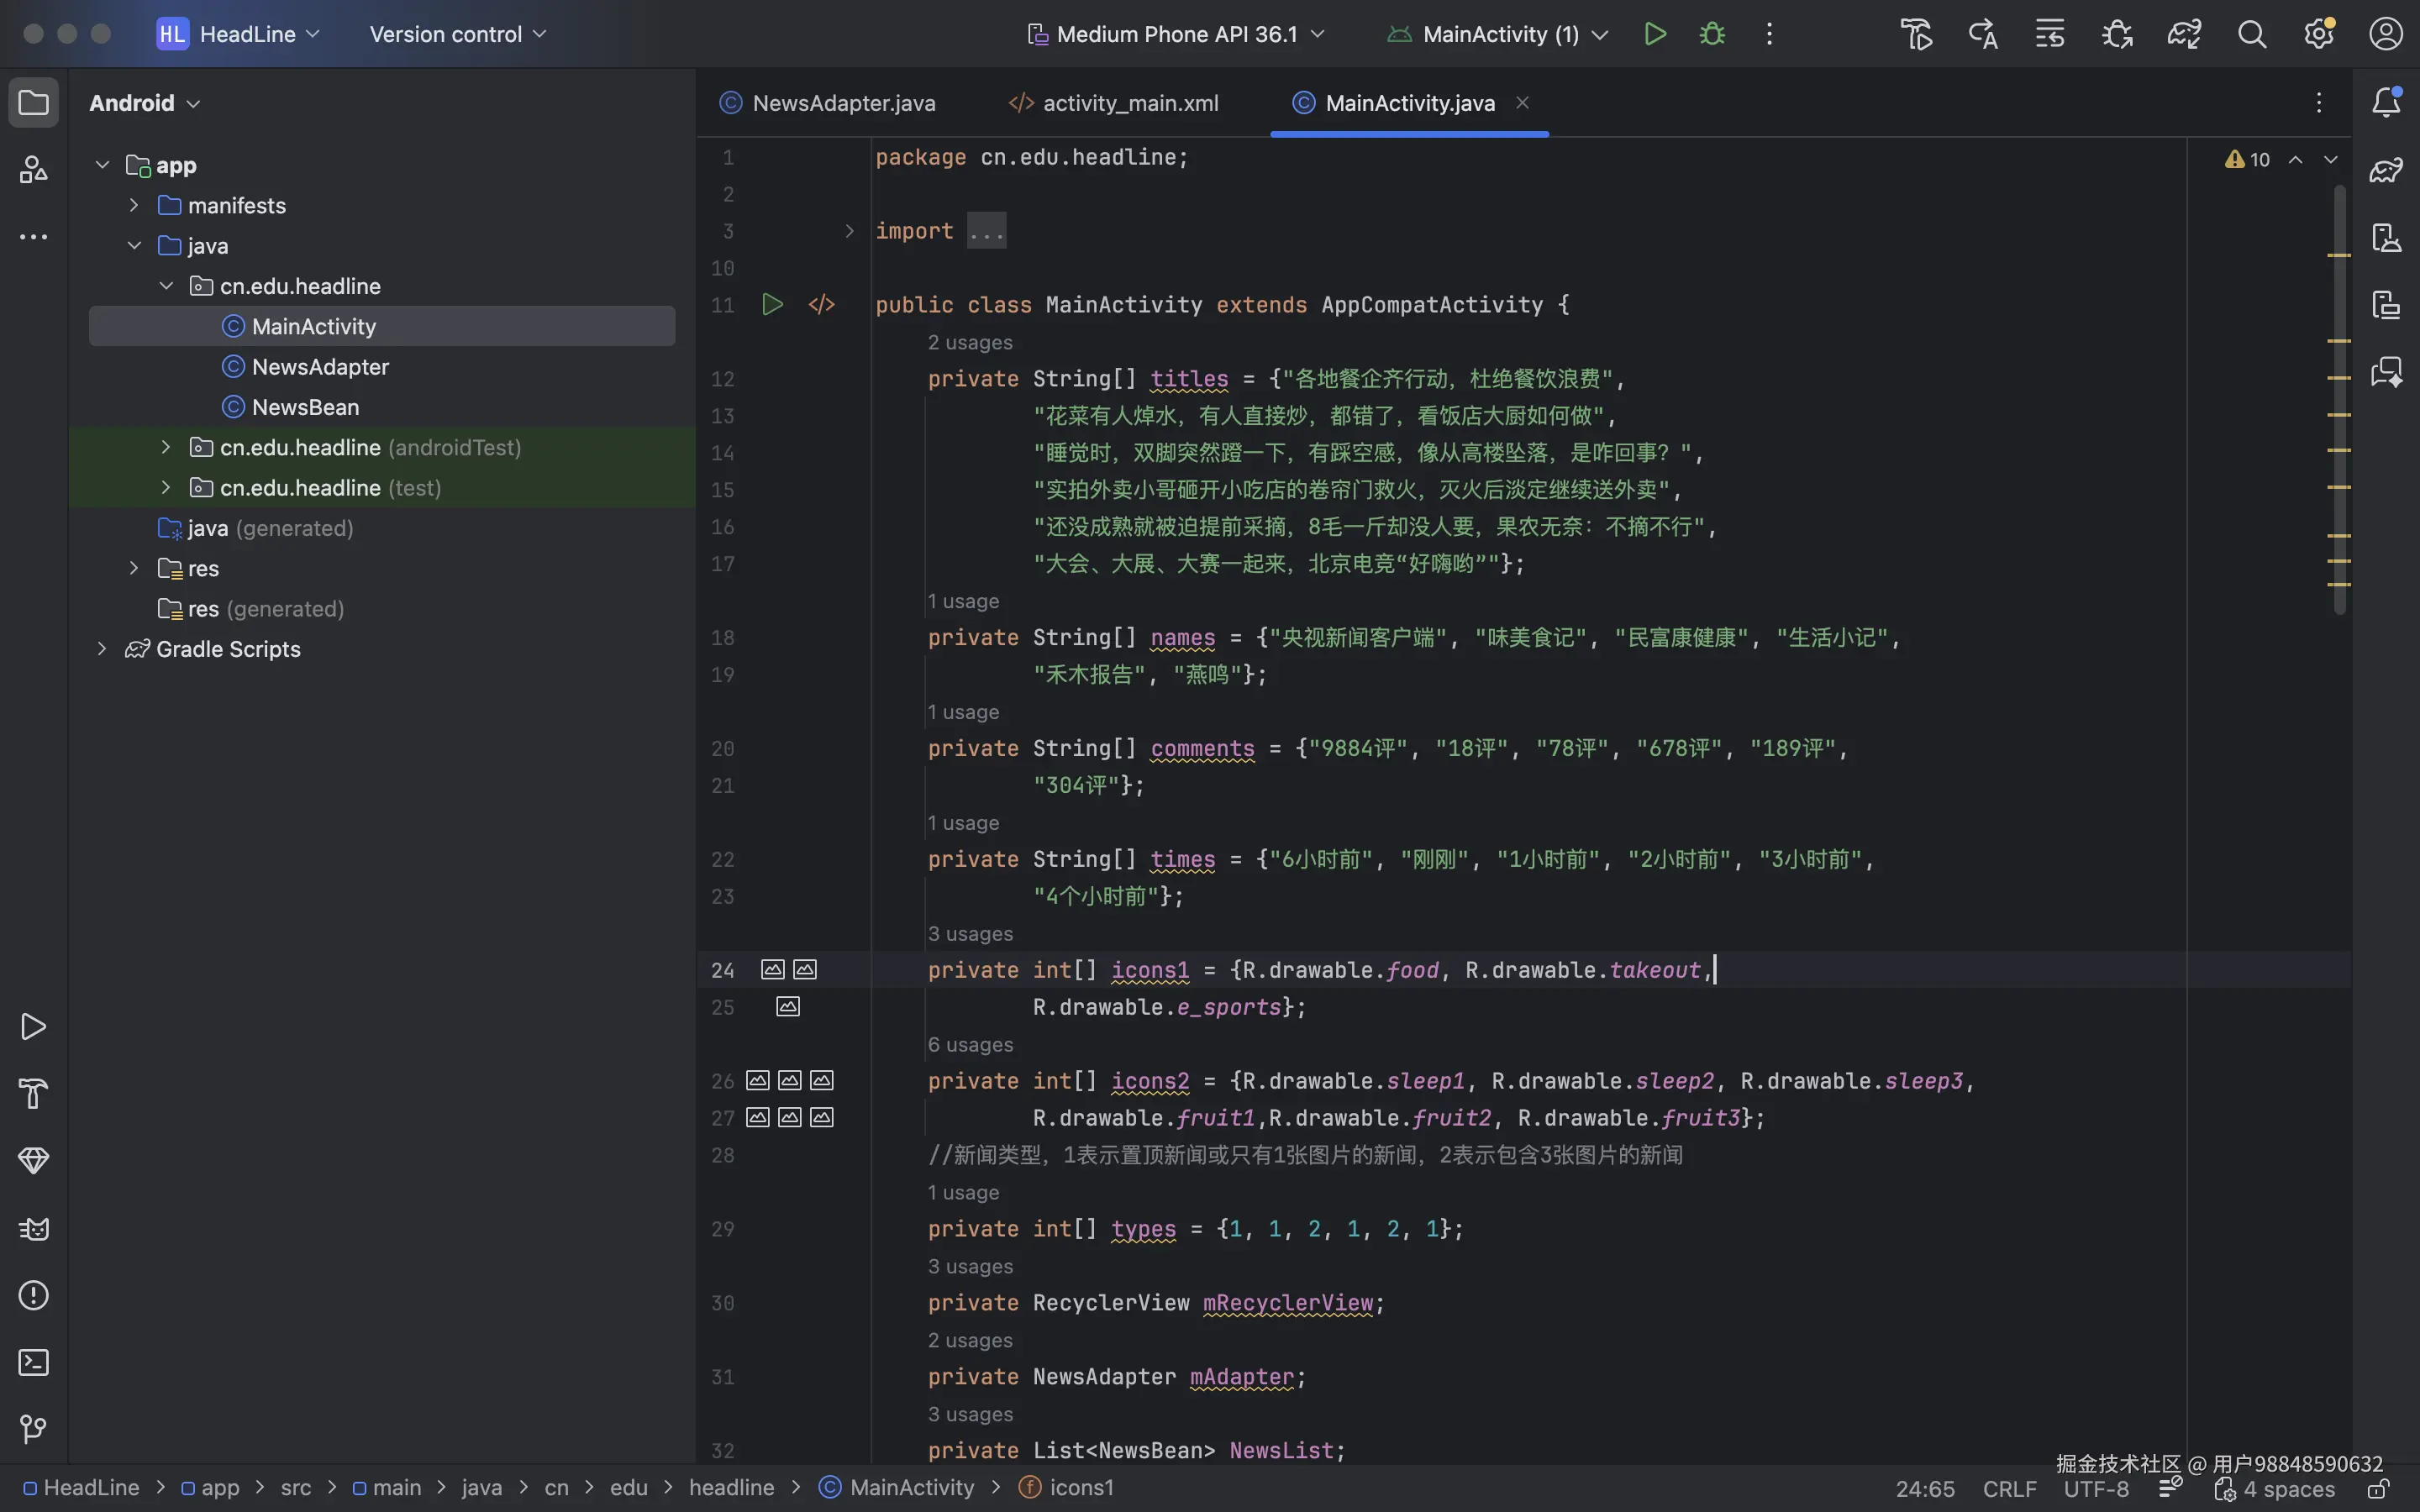
Task: Click the Search Everywhere magnifier icon
Action: [2251, 34]
